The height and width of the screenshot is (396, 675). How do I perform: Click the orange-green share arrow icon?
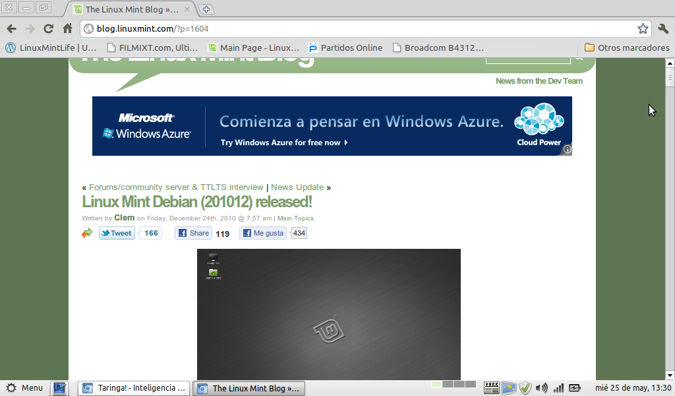87,233
